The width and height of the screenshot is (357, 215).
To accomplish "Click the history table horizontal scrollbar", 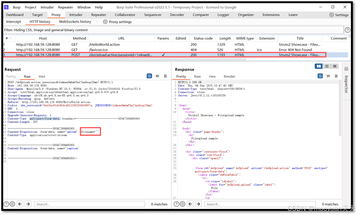I will (125, 59).
